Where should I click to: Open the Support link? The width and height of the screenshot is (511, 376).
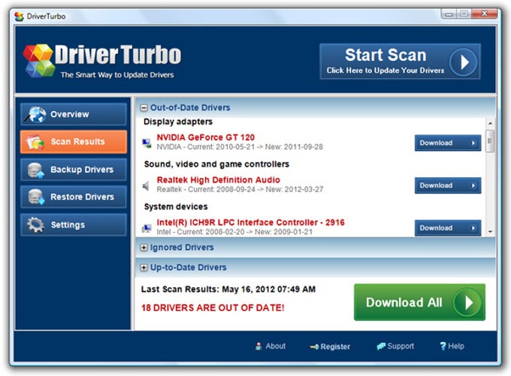pos(395,347)
